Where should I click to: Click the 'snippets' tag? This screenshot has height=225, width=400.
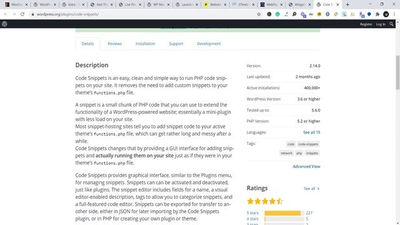pos(312,153)
